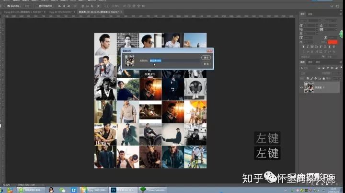Image resolution: width=345 pixels, height=193 pixels.
Task: Open the Auto-Select layer/group dropdown
Action: point(27,6)
